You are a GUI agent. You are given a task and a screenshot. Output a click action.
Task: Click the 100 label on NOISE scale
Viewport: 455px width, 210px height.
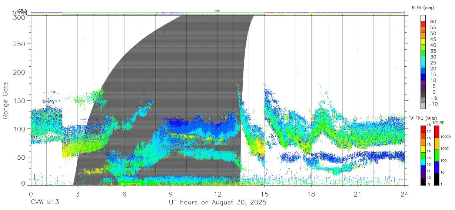[444, 160]
